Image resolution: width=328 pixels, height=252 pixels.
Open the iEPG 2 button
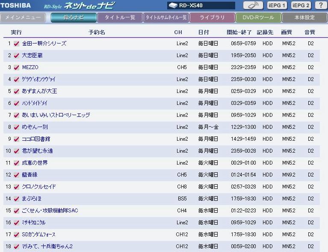(x=301, y=6)
